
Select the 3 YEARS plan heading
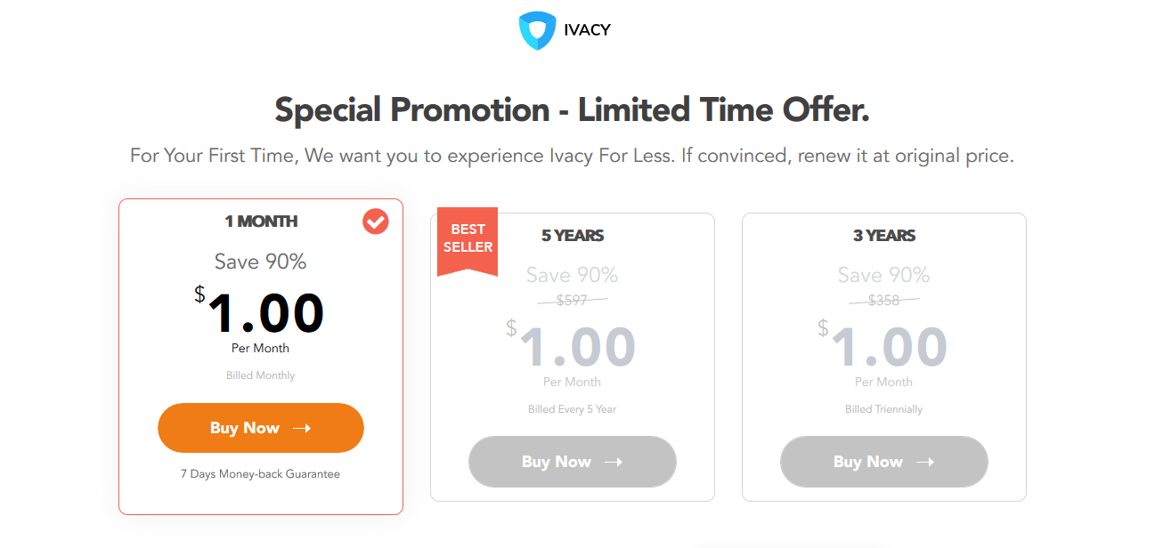click(x=884, y=236)
